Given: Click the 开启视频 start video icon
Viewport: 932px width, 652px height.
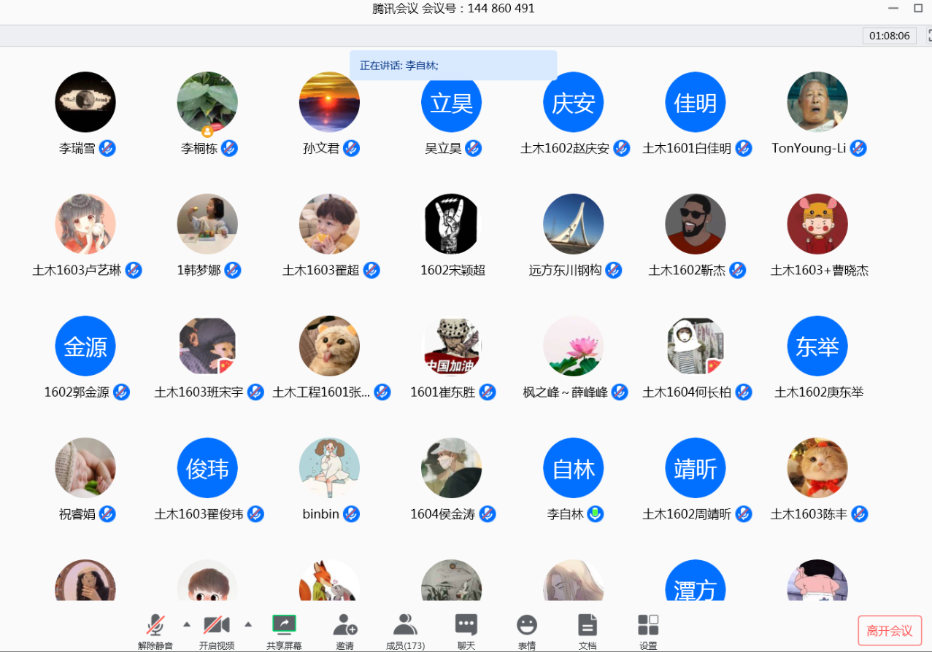Looking at the screenshot, I should pyautogui.click(x=215, y=625).
